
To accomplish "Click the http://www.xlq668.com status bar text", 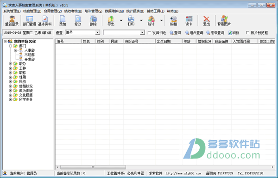I will (183, 173).
